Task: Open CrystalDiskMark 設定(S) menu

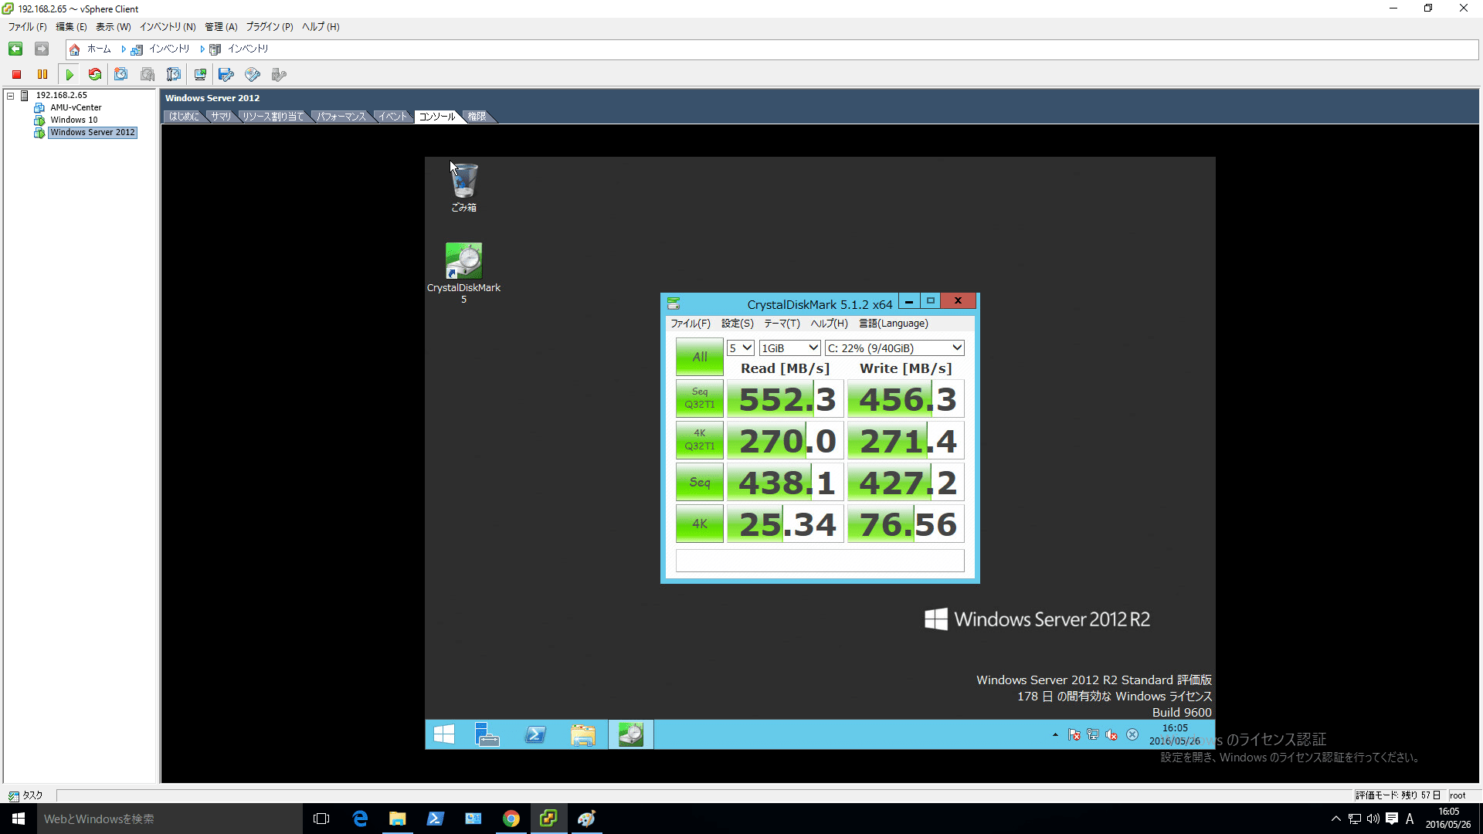Action: [x=738, y=324]
